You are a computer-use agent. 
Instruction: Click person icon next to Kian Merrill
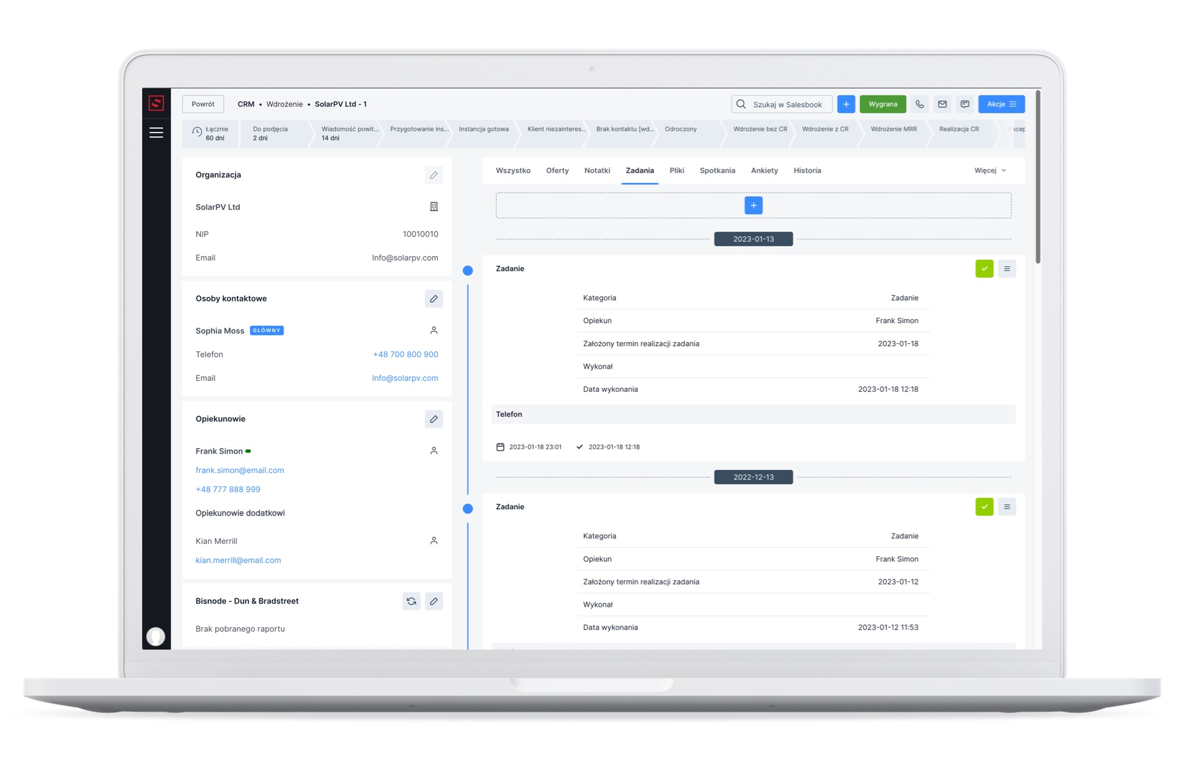point(434,541)
